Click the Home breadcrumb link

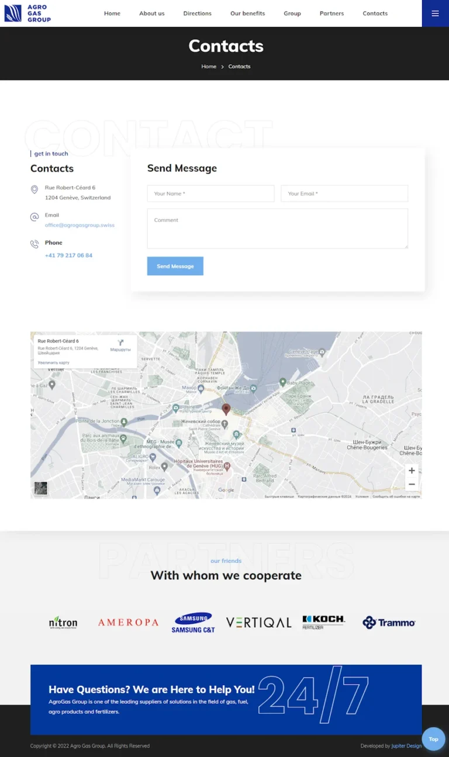pyautogui.click(x=209, y=67)
